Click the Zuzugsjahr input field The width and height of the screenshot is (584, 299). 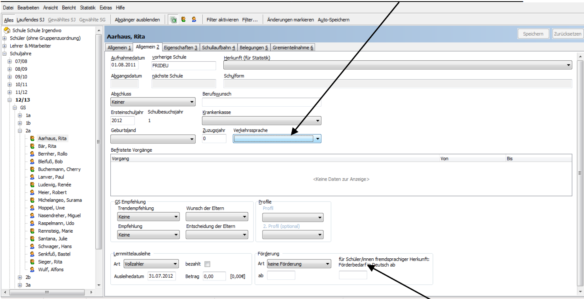point(214,139)
